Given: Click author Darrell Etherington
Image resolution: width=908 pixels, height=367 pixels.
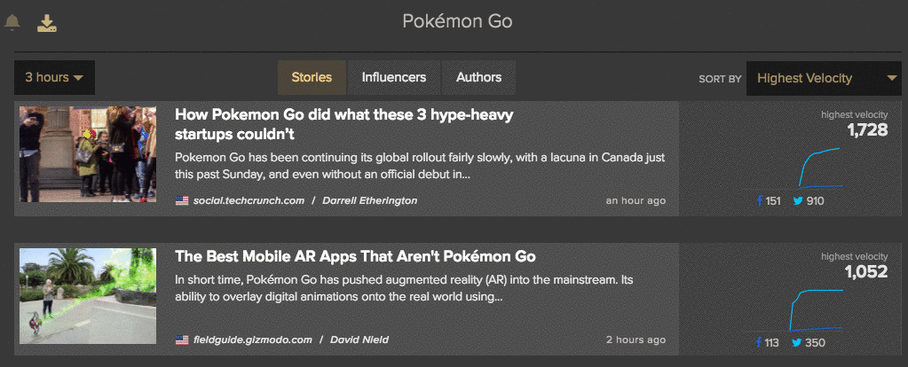Looking at the screenshot, I should point(369,200).
